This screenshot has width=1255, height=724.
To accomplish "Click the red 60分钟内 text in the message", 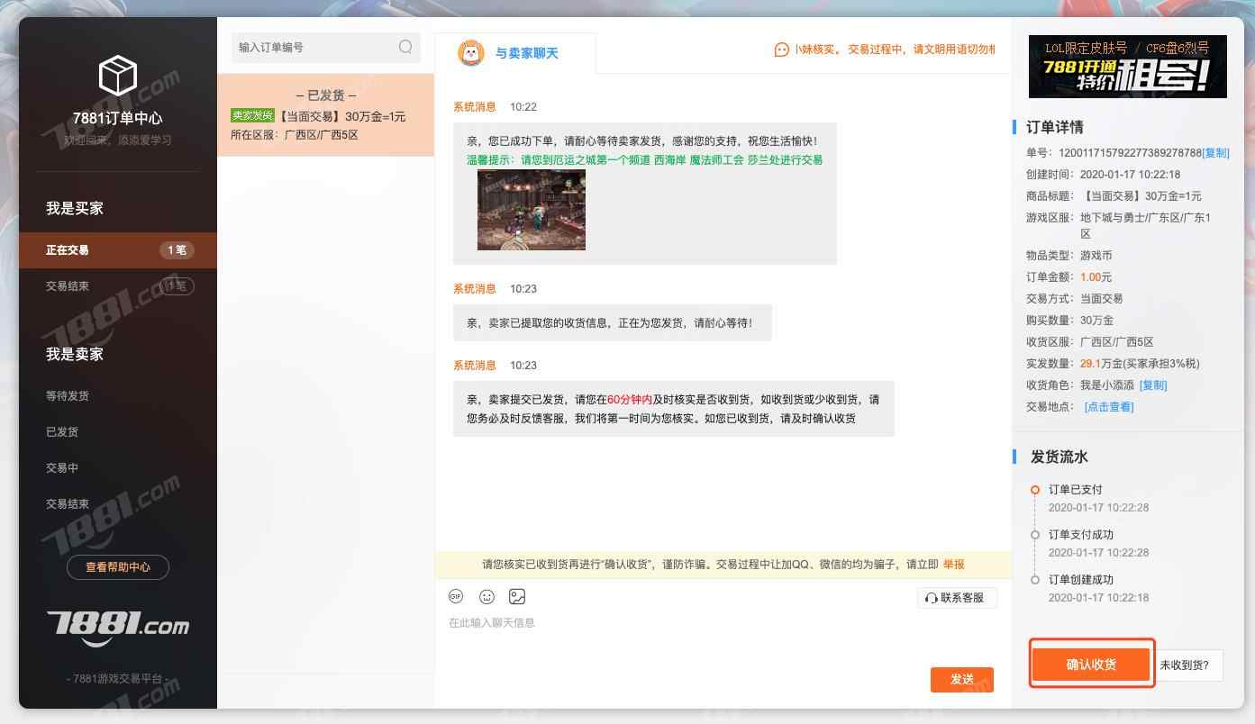I will click(x=630, y=400).
